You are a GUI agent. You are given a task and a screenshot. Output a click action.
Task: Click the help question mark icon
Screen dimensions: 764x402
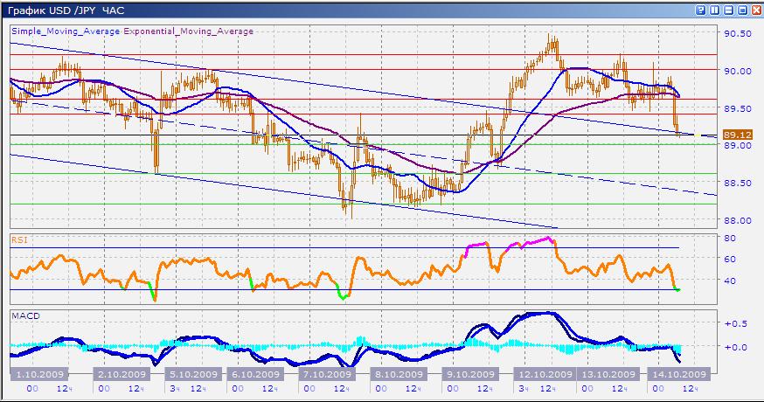[701, 10]
